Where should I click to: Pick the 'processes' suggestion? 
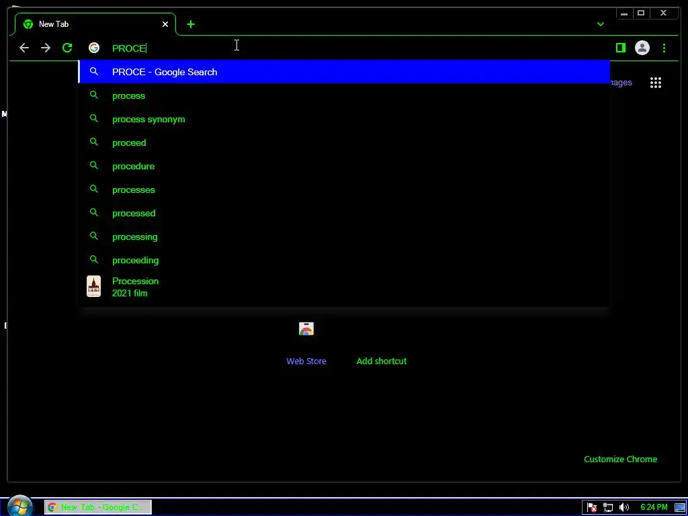344,189
